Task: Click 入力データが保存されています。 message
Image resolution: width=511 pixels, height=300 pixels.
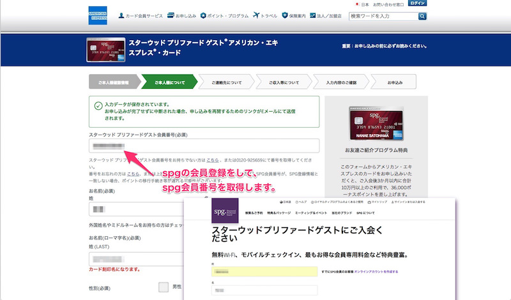Action: pyautogui.click(x=137, y=105)
